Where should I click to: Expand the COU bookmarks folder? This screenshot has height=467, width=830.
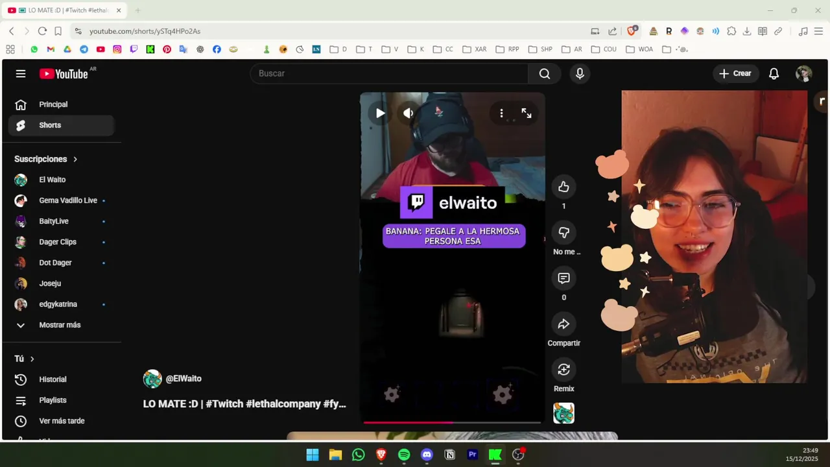(x=604, y=49)
